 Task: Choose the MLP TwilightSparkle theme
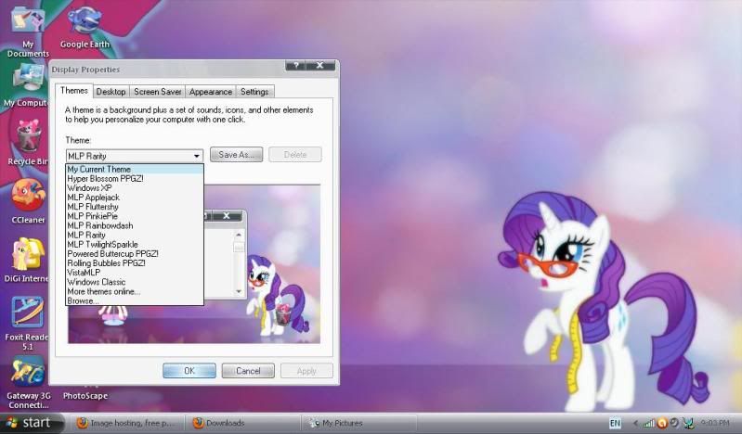click(135, 245)
